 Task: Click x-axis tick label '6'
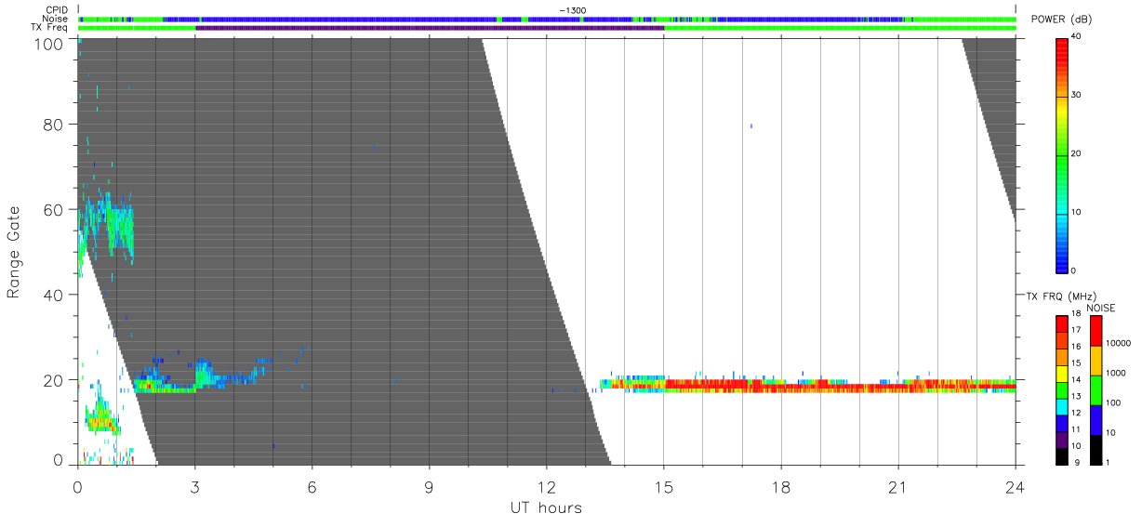coord(312,487)
